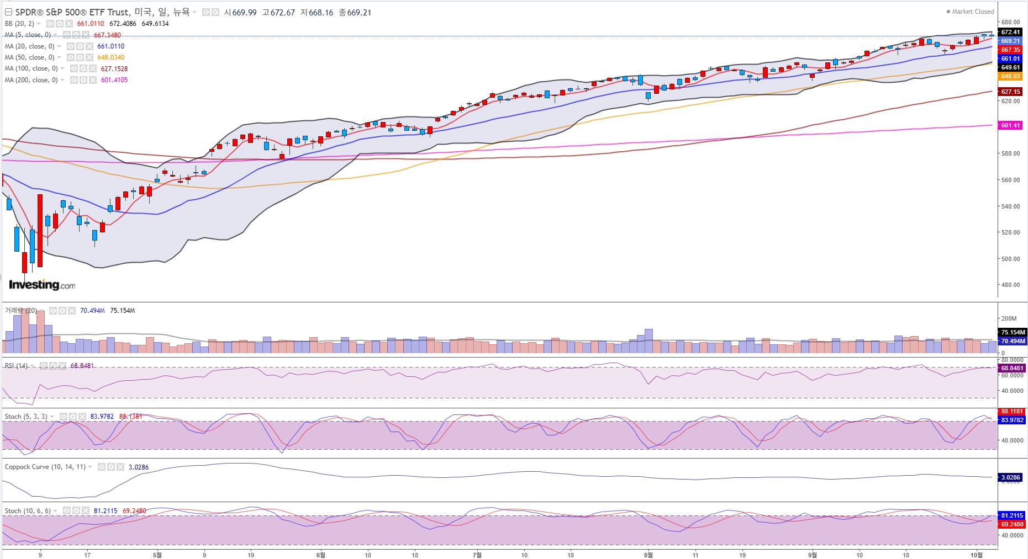Click the 10월 label on time axis
Image resolution: width=1028 pixels, height=559 pixels.
(x=977, y=555)
